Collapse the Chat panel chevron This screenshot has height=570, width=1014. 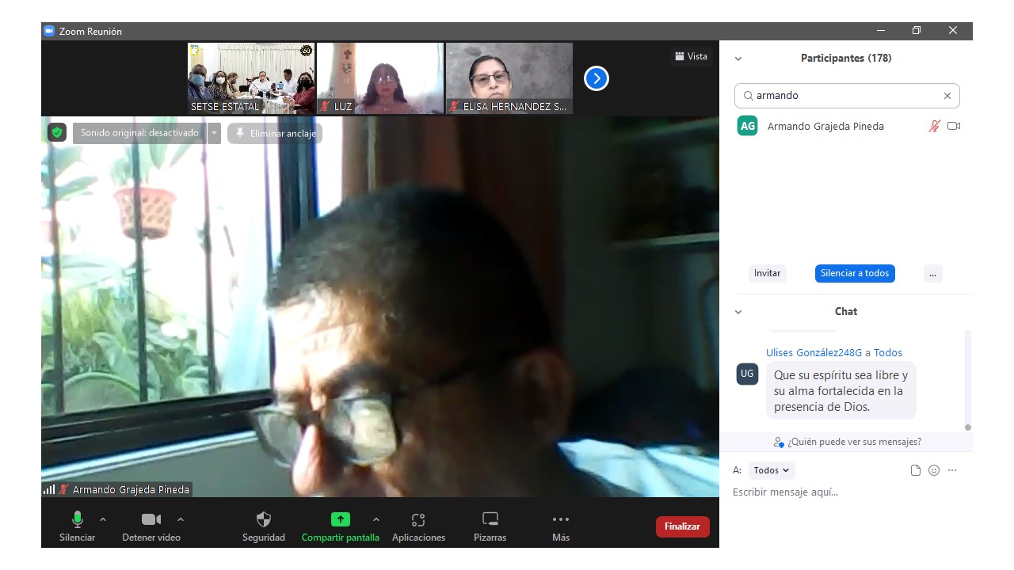pos(738,312)
